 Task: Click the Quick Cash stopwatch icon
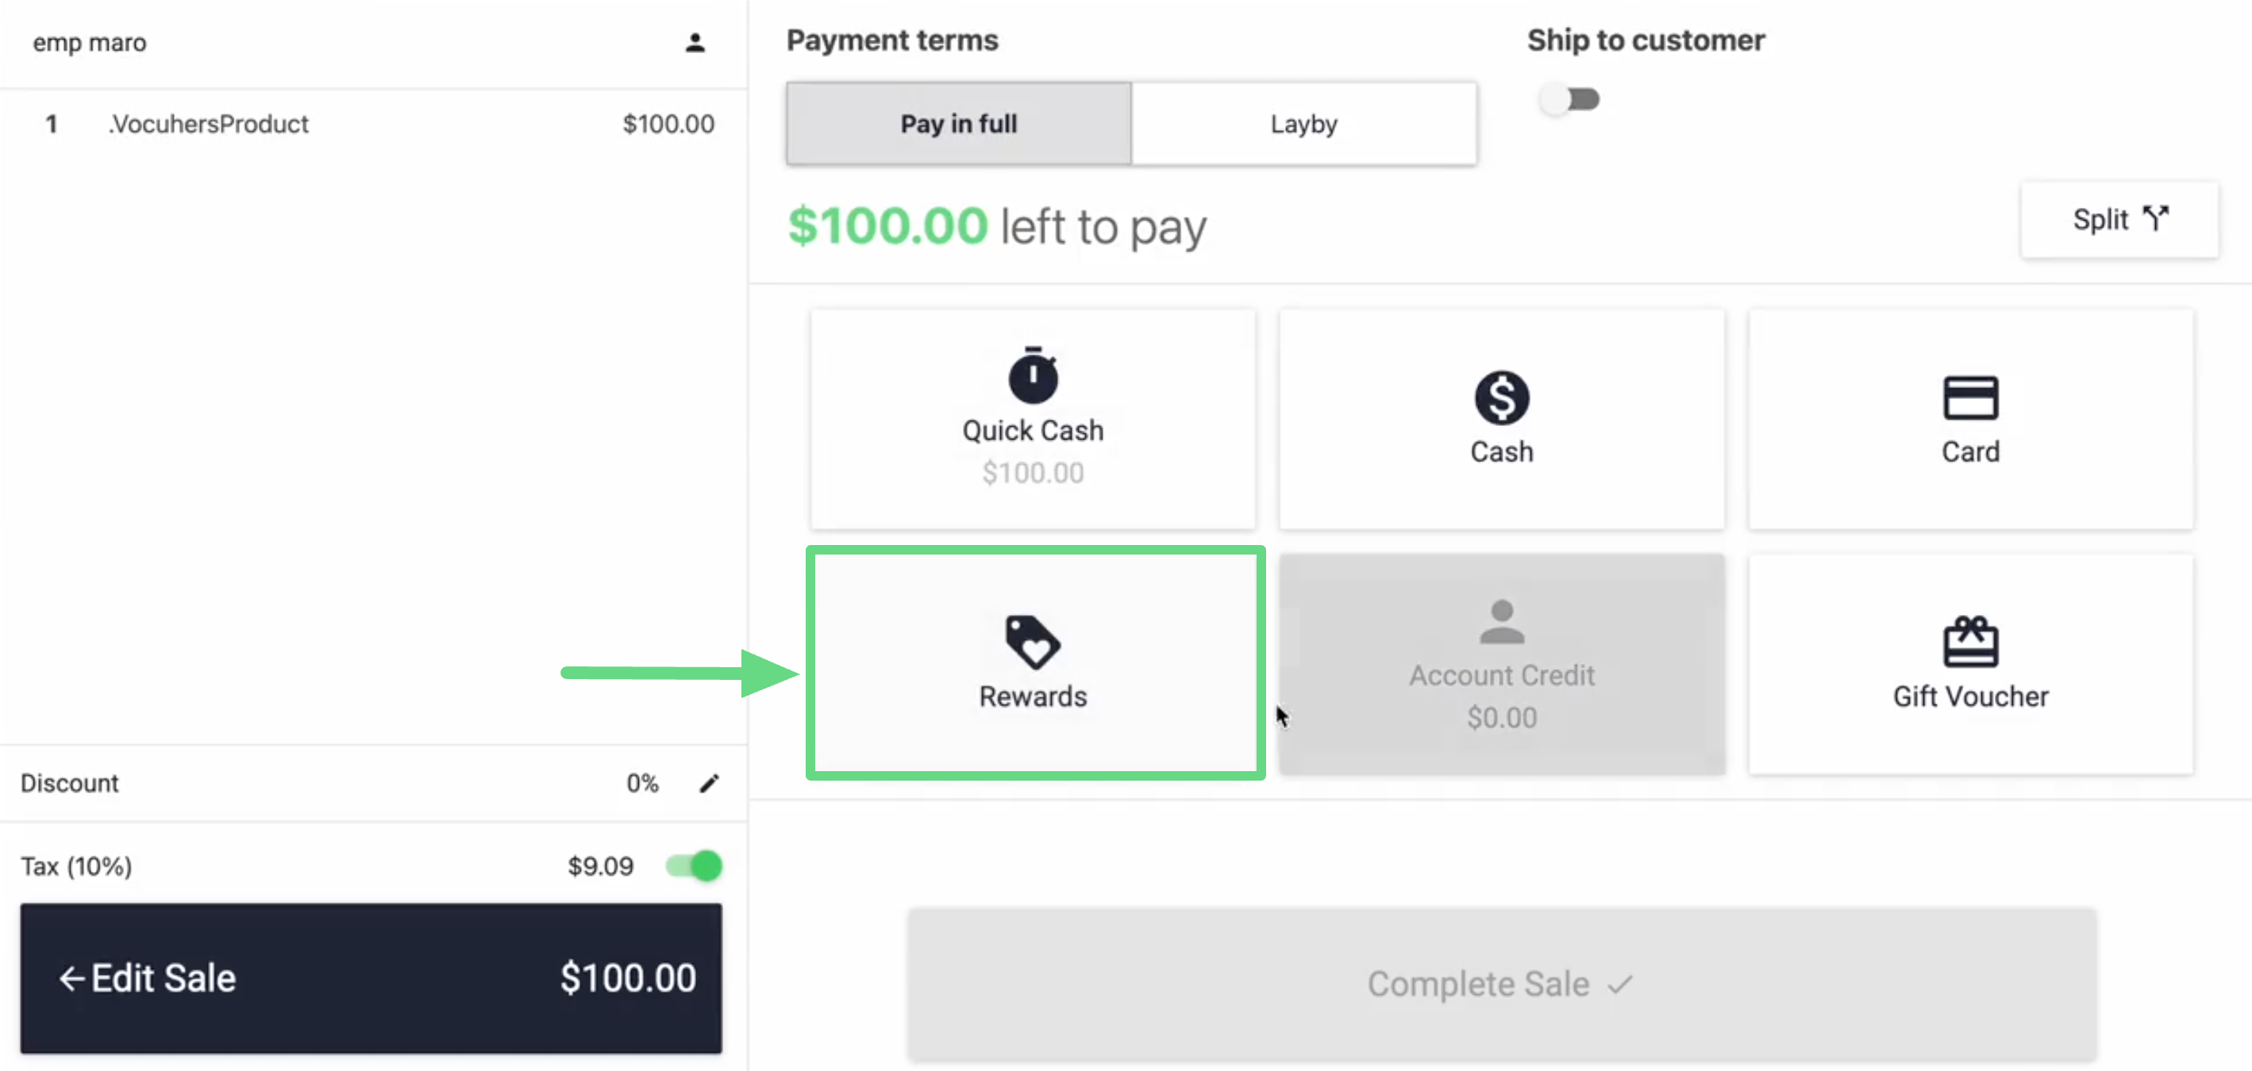(x=1033, y=375)
